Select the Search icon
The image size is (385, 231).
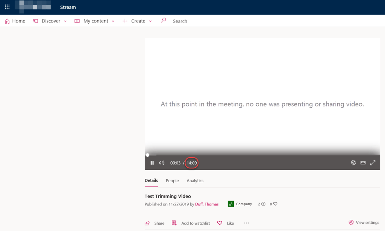163,21
